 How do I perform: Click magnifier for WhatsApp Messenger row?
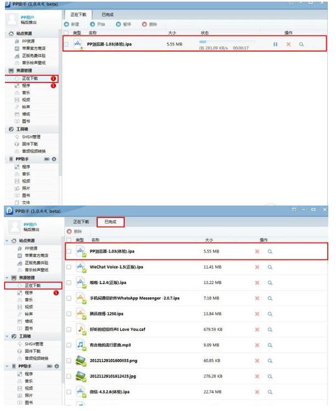click(x=270, y=298)
